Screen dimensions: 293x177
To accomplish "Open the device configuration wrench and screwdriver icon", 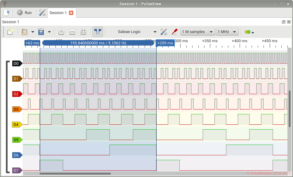I will (164, 32).
